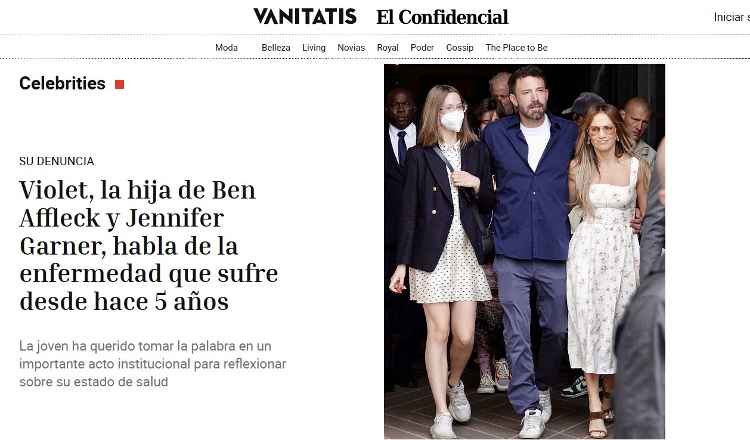Open the El Confidencial logo link
The width and height of the screenshot is (750, 440).
442,17
